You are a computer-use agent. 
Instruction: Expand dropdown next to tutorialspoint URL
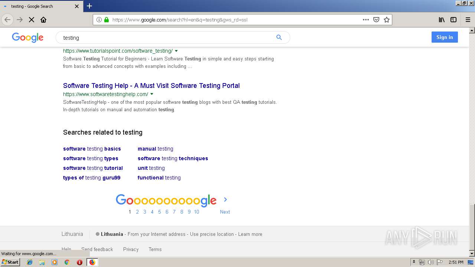coord(176,51)
